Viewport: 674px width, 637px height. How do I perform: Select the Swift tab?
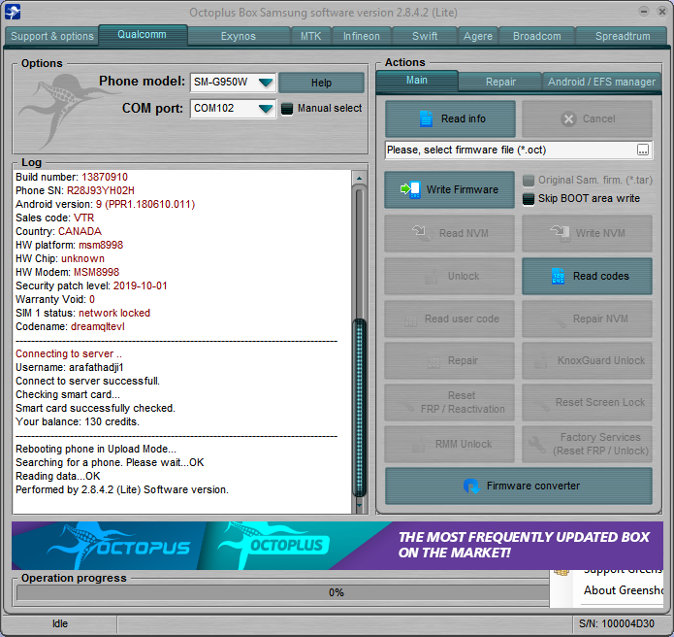pos(425,36)
